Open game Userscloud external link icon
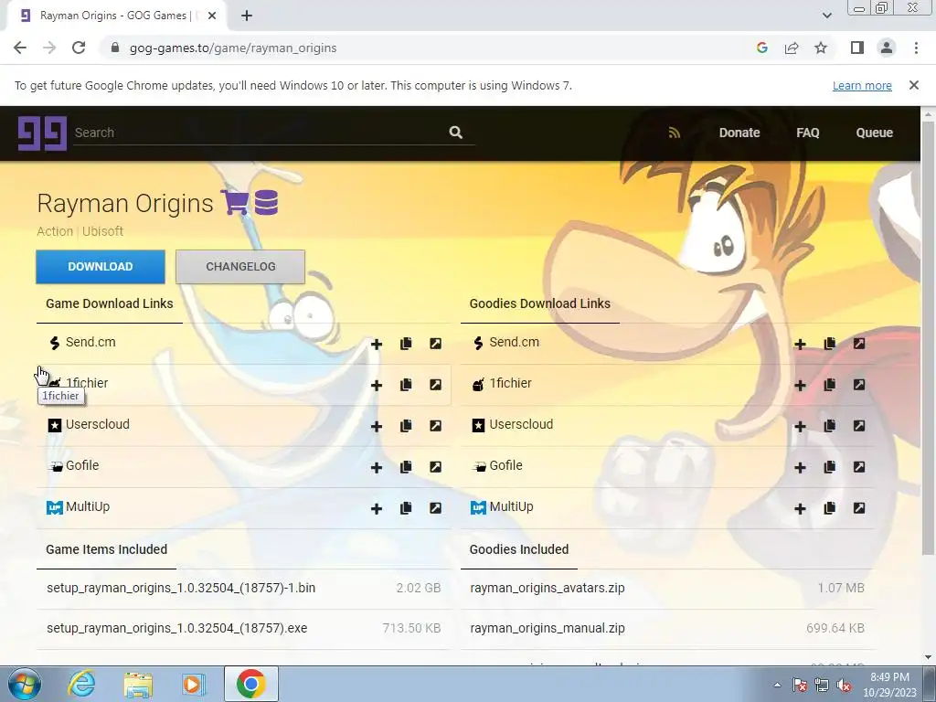Screen dimensions: 936x702 pyautogui.click(x=436, y=426)
